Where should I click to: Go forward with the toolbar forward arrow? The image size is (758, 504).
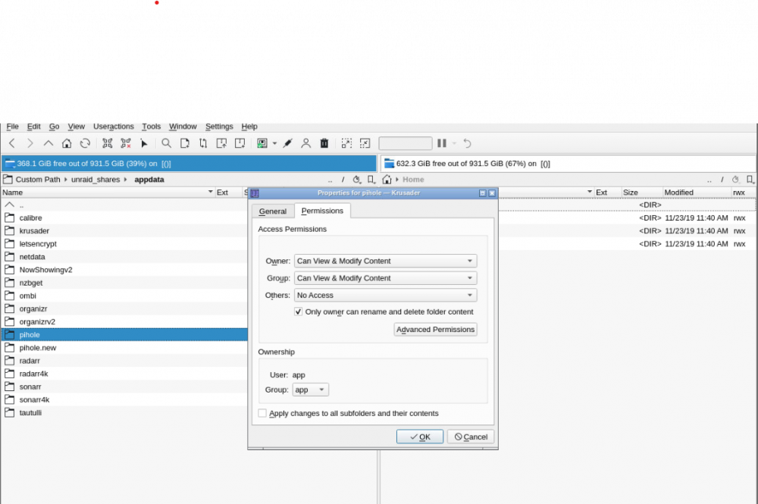click(x=30, y=143)
